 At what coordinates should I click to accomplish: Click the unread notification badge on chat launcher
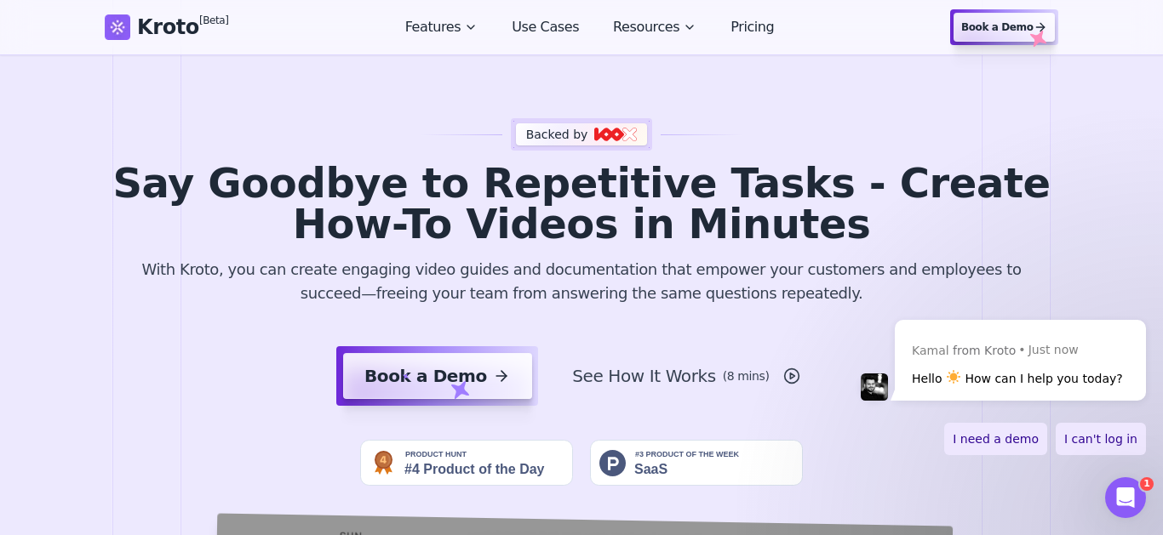[x=1147, y=484]
